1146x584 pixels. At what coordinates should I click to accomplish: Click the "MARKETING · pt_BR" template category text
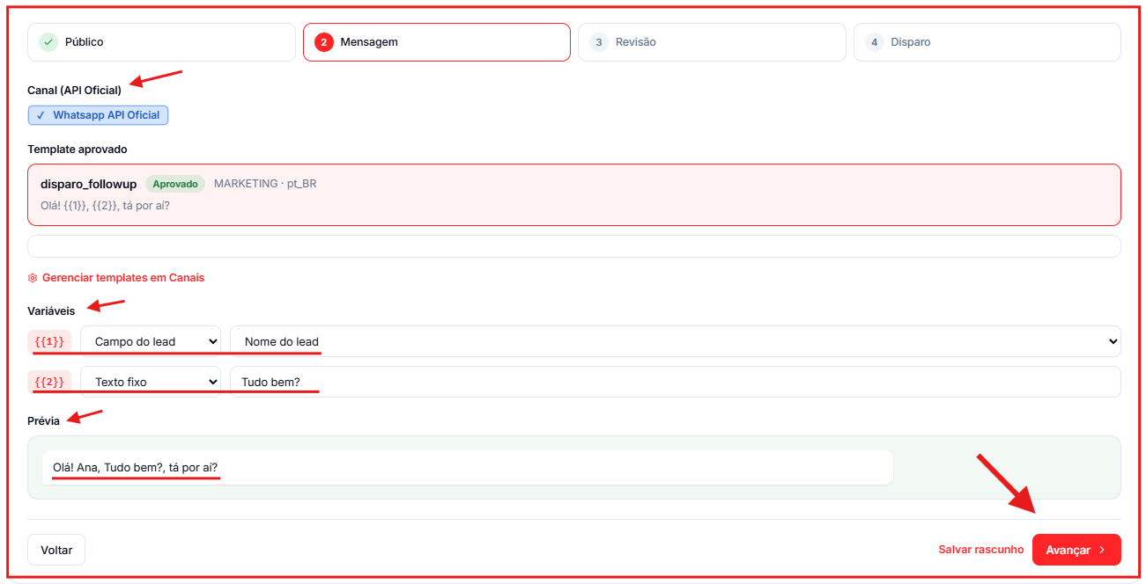pyautogui.click(x=265, y=184)
